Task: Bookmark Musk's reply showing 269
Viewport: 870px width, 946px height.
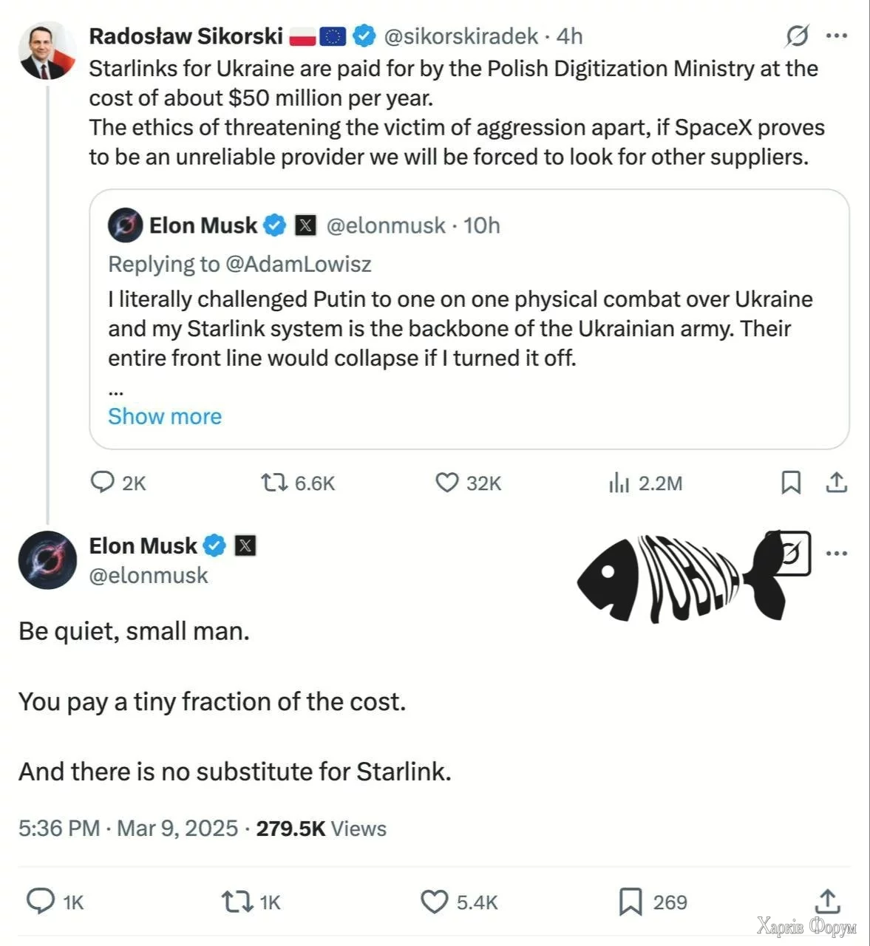Action: (x=630, y=902)
